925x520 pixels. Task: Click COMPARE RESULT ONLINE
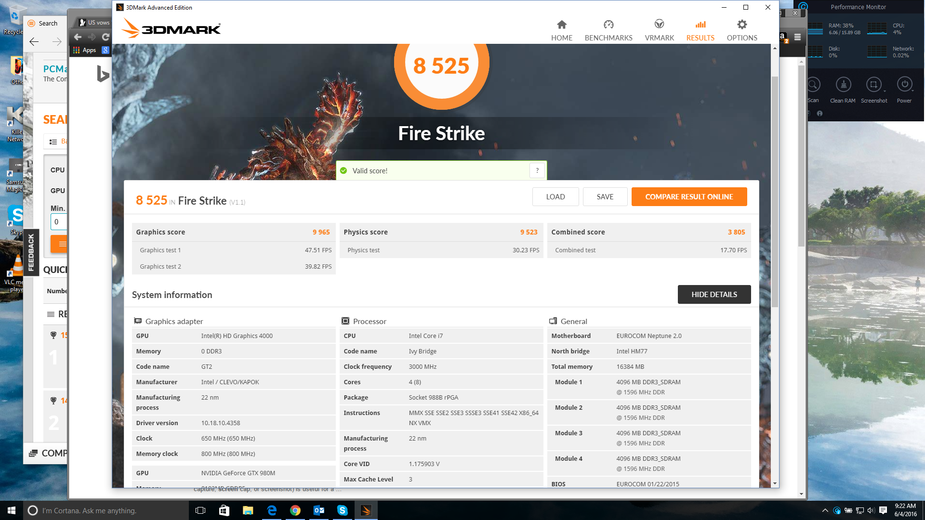pos(689,196)
